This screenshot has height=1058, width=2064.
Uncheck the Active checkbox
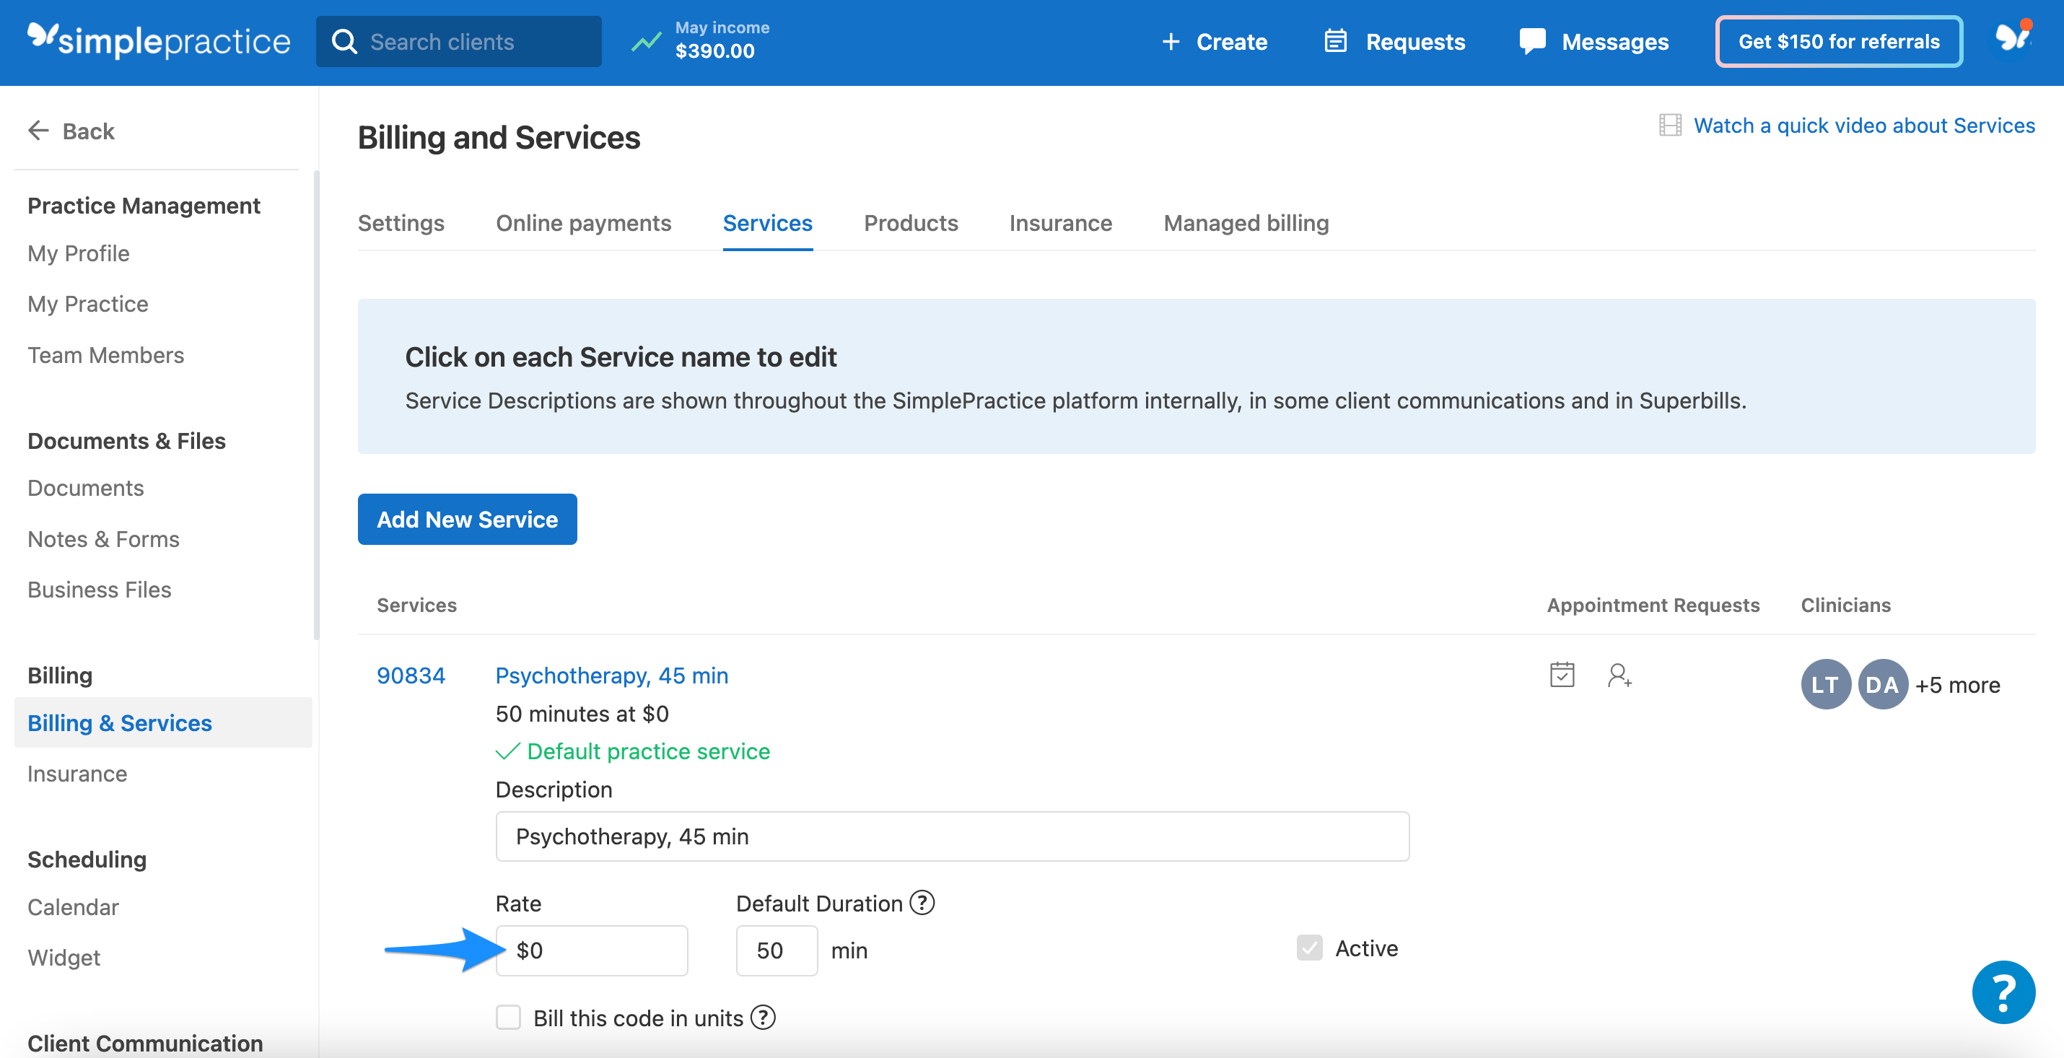click(1309, 948)
